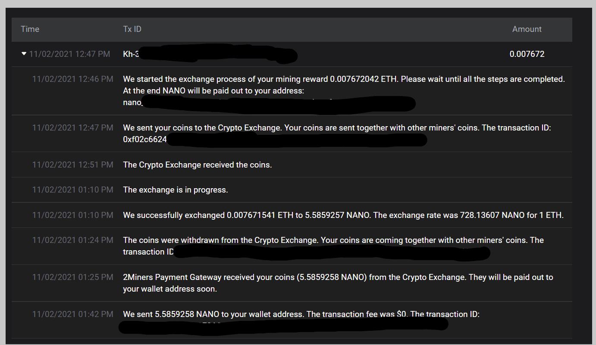Open the redacted withdrawal transaction ID
The width and height of the screenshot is (596, 345).
click(332, 252)
